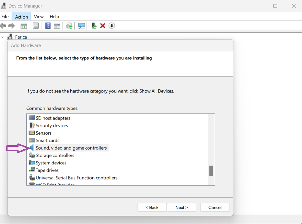The width and height of the screenshot is (302, 224).
Task: Click the Properties toolbar icon
Action: 36,26
